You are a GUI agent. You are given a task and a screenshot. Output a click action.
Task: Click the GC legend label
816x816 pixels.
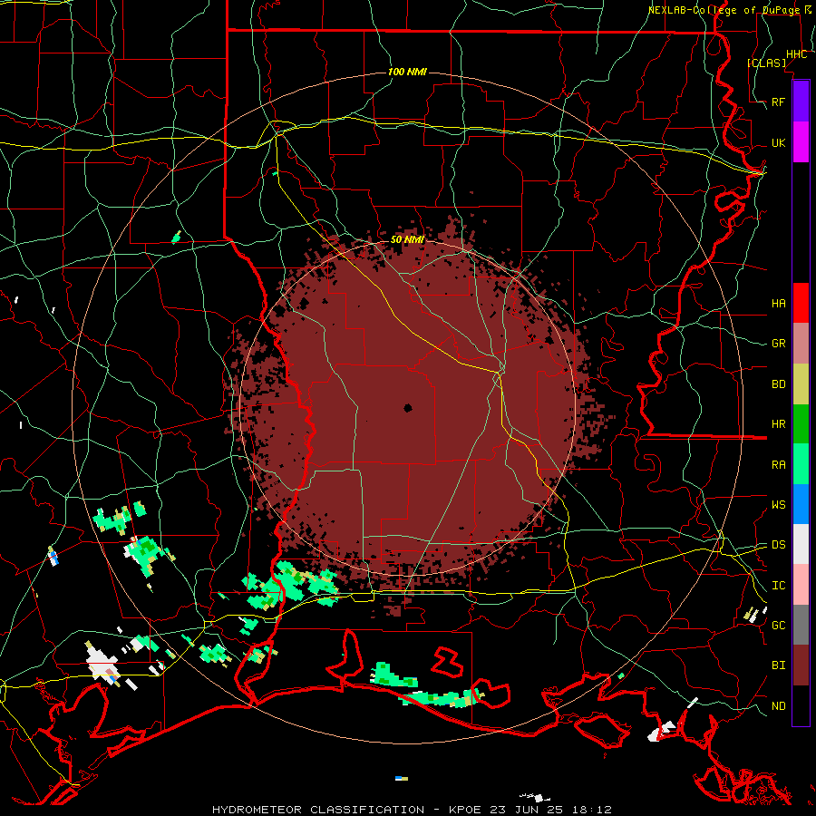[x=779, y=626]
